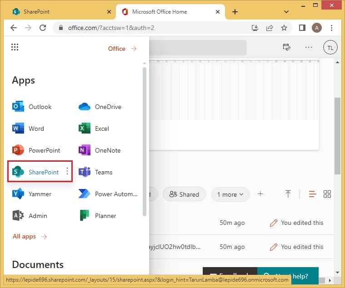Click the app launcher panel scrollbar
The image size is (345, 288).
tap(145, 142)
